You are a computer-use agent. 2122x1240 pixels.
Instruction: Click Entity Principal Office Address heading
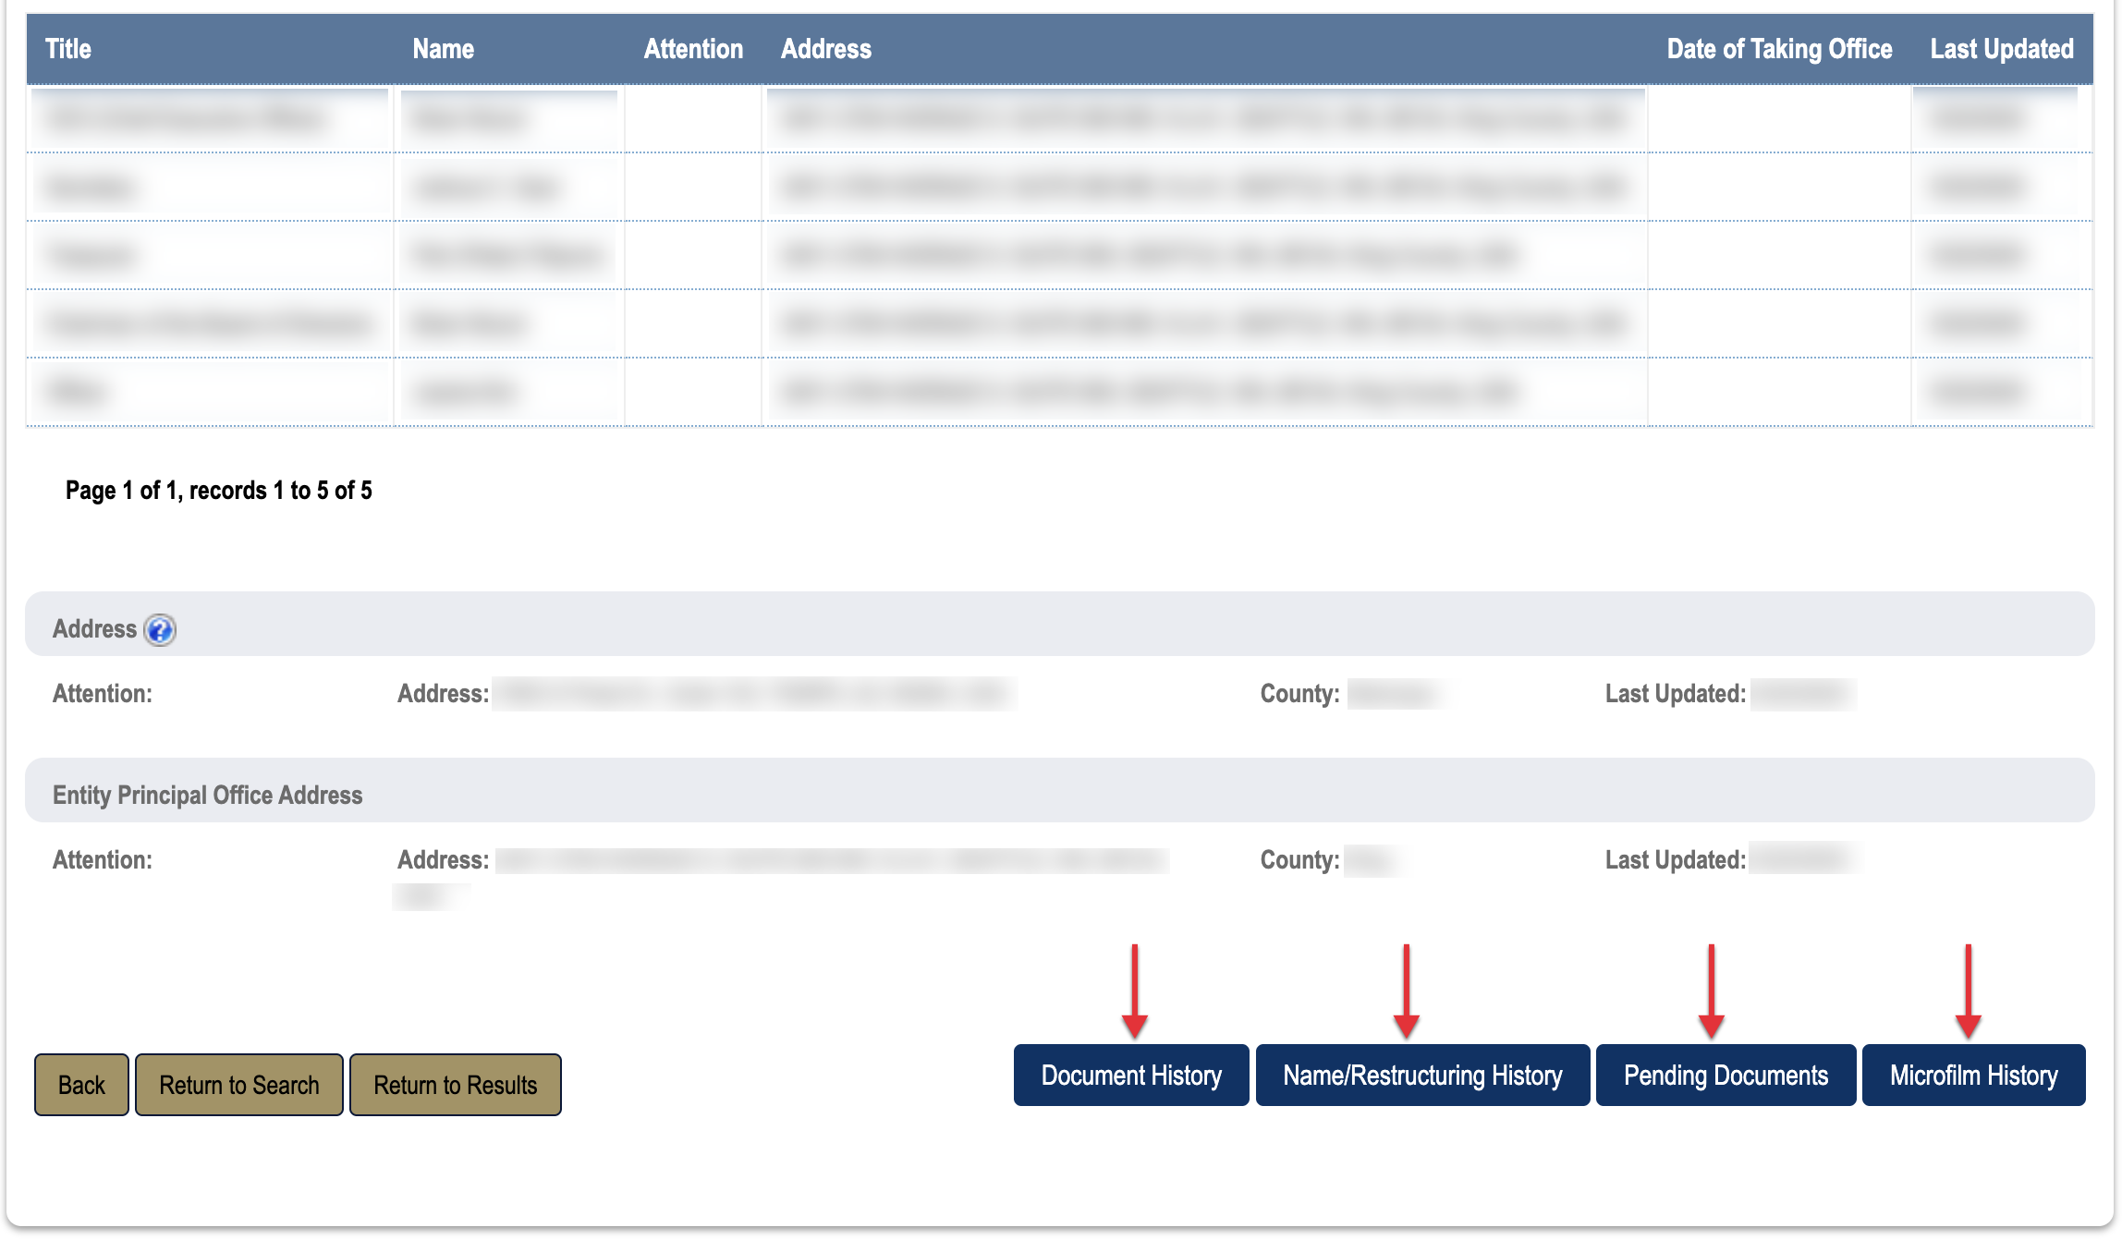pos(208,795)
